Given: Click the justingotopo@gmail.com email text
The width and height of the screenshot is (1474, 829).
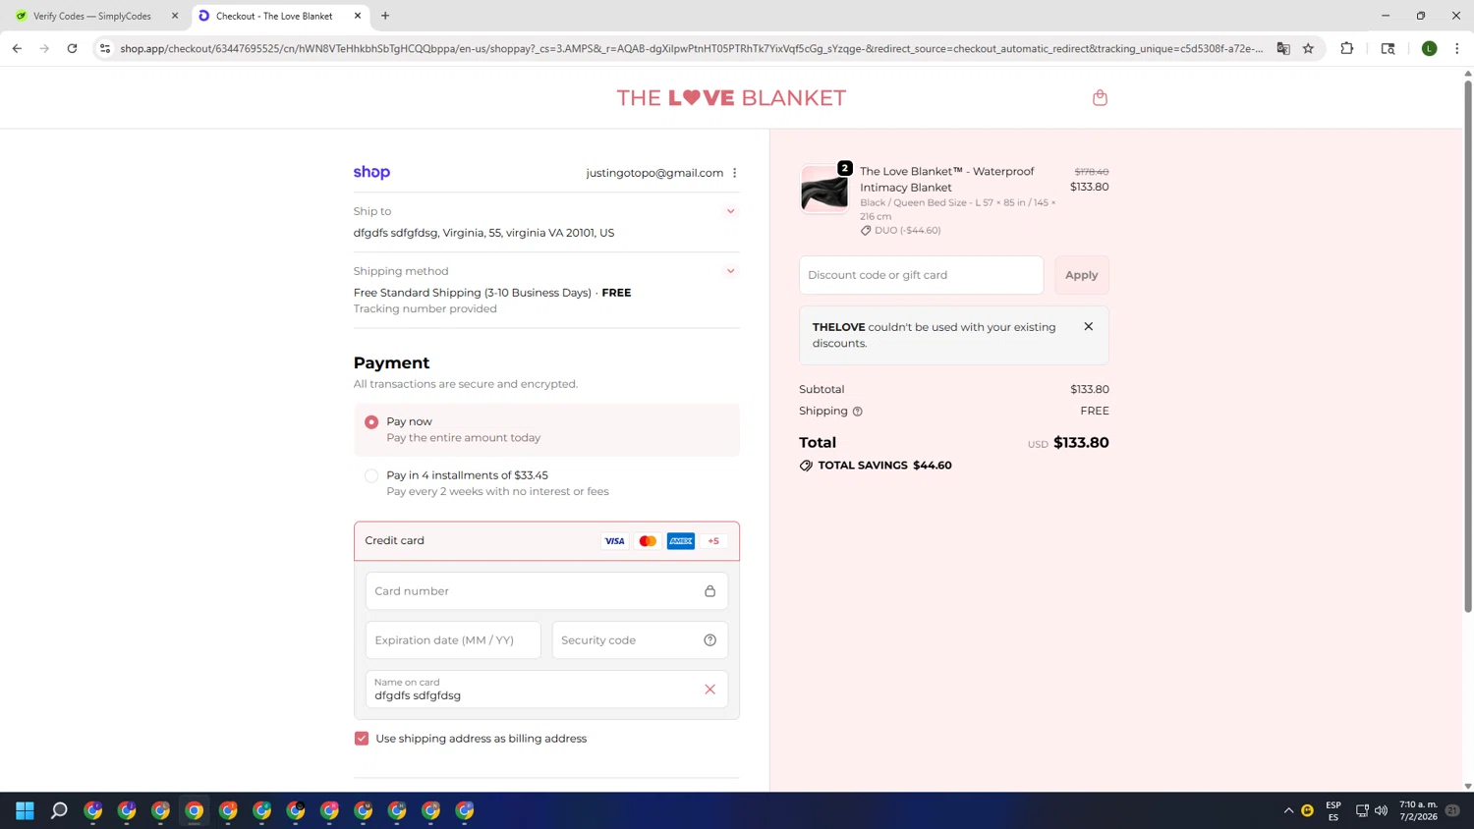Looking at the screenshot, I should pos(654,173).
